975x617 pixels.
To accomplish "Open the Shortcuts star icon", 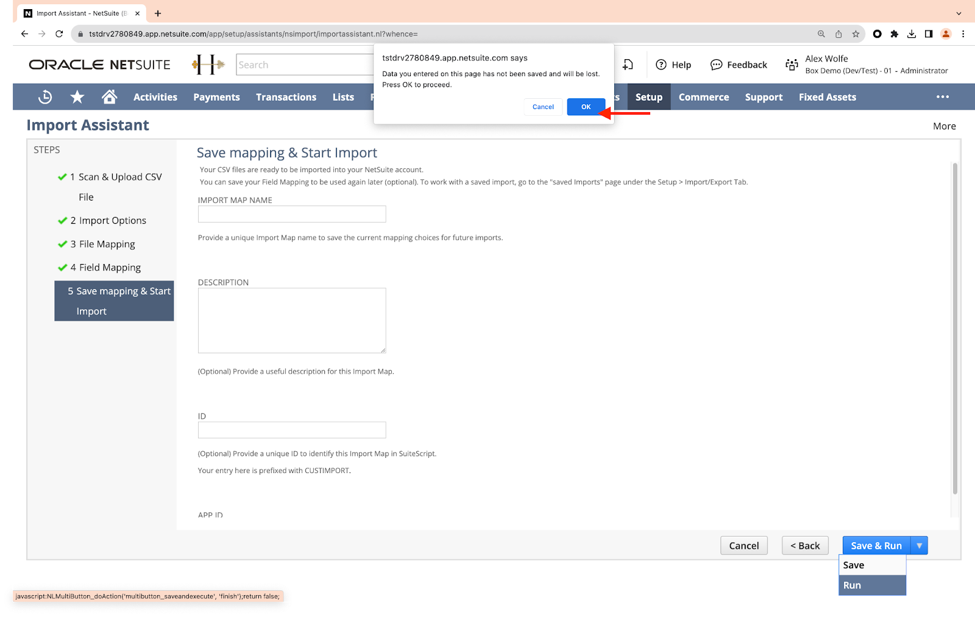I will pyautogui.click(x=77, y=97).
